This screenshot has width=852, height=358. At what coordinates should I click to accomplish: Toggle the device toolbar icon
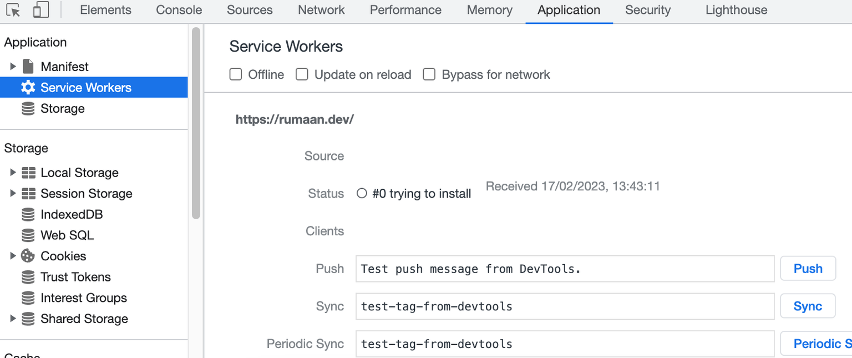point(41,10)
